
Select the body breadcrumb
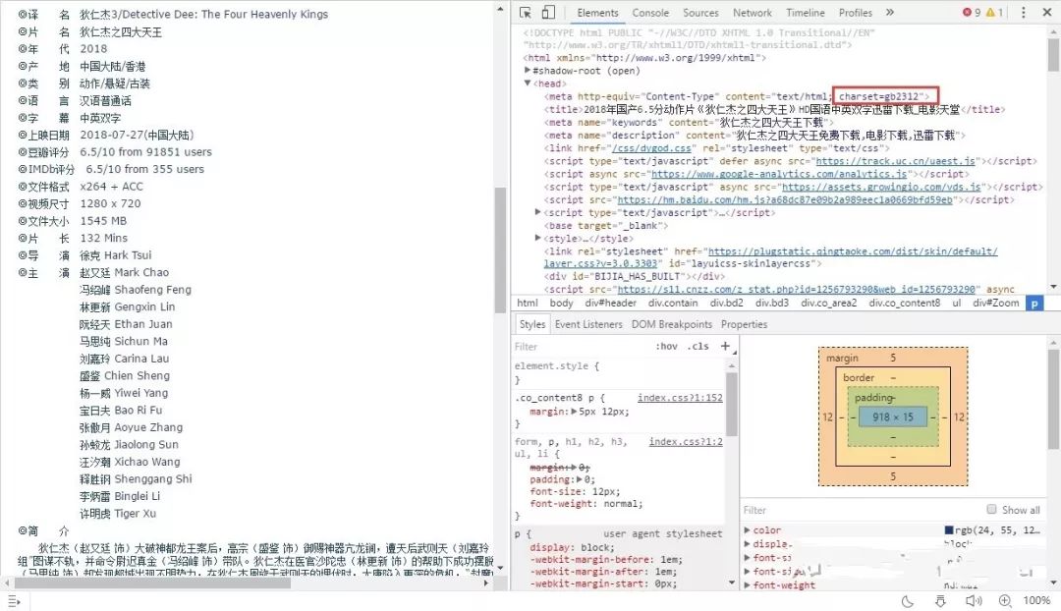tap(561, 304)
